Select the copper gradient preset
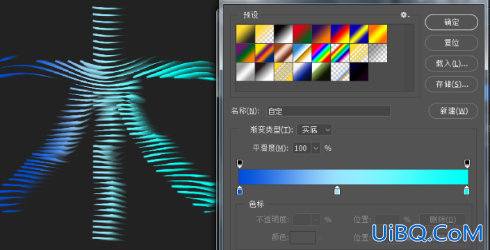Viewport: 490px width, 250px height. (284, 53)
